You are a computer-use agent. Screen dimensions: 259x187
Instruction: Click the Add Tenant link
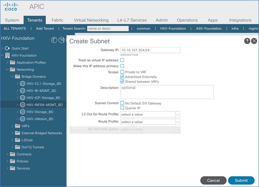pos(45,28)
